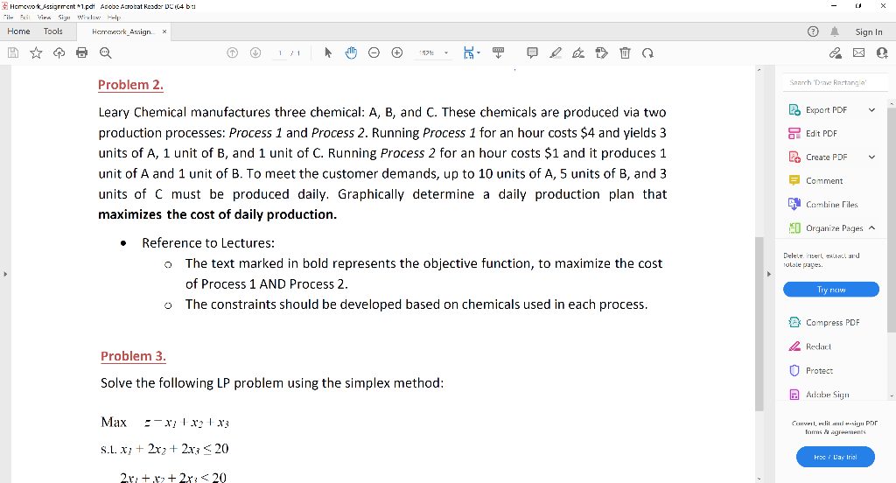Expand the Export PDF options

[871, 109]
